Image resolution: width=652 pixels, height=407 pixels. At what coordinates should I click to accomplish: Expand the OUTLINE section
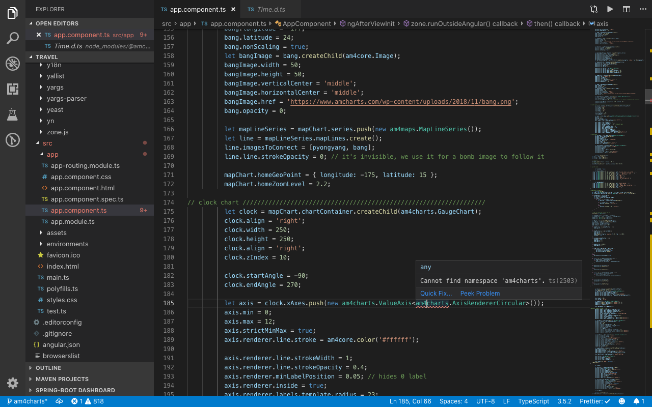tap(90, 368)
